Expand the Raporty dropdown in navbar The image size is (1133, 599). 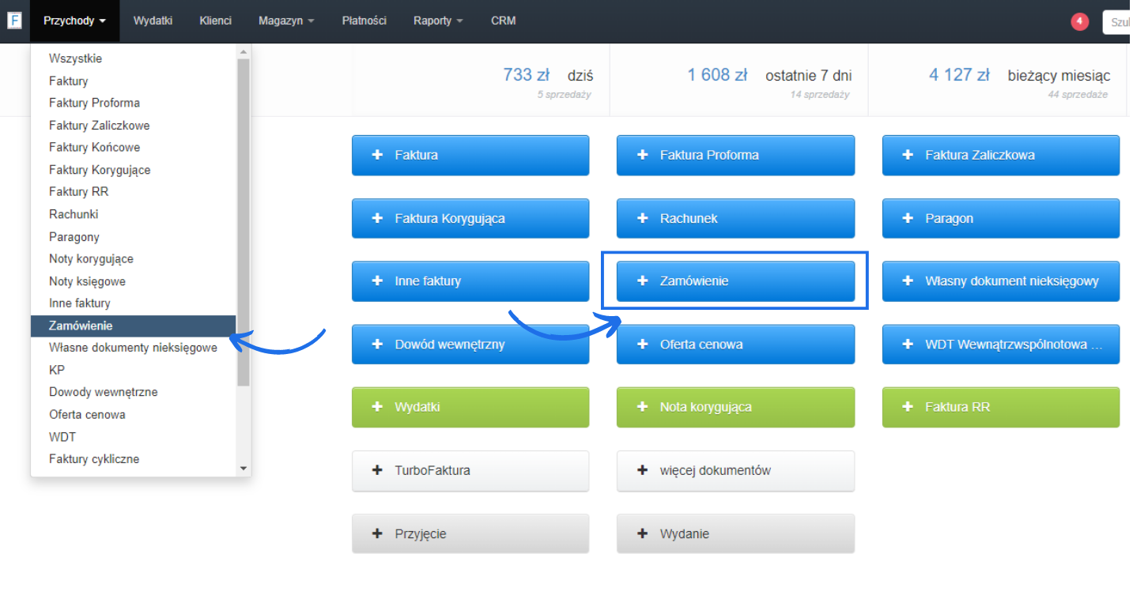click(438, 21)
